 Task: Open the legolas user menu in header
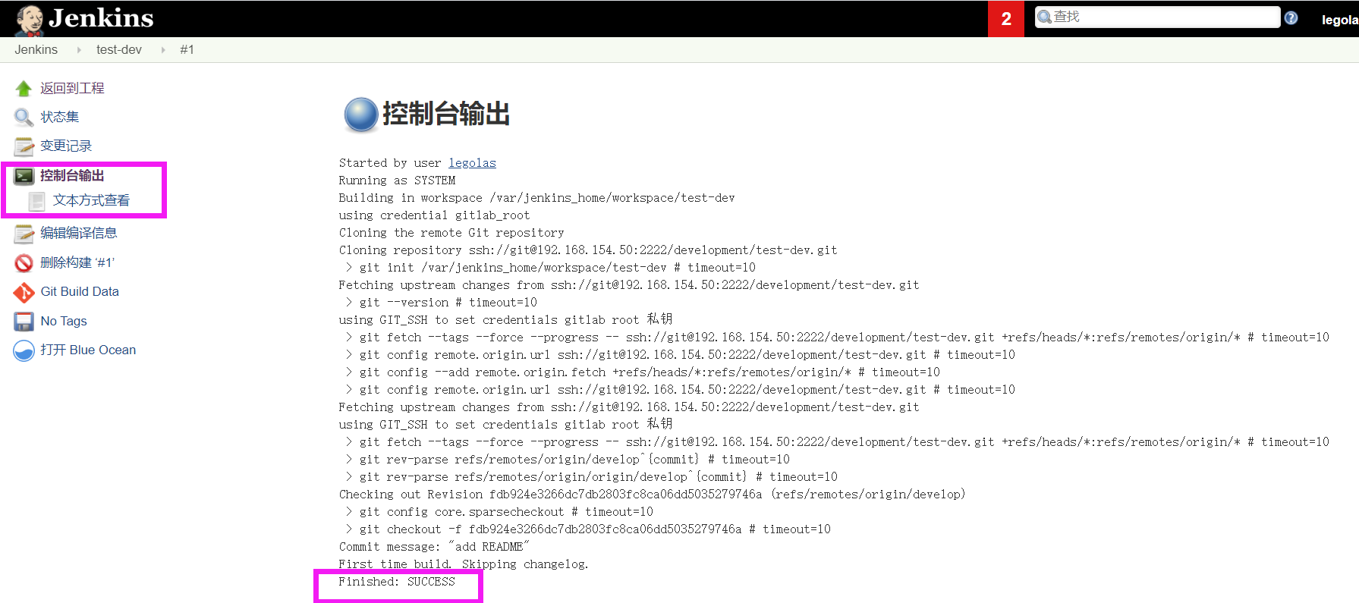[x=1340, y=20]
